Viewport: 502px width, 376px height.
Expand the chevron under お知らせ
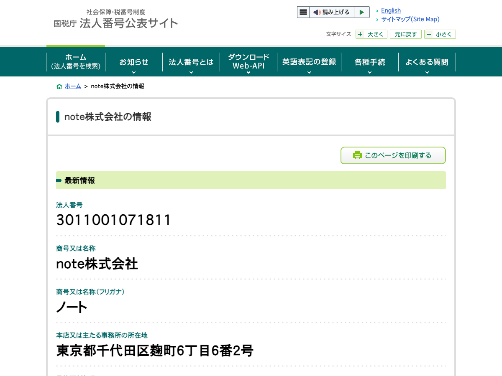134,72
